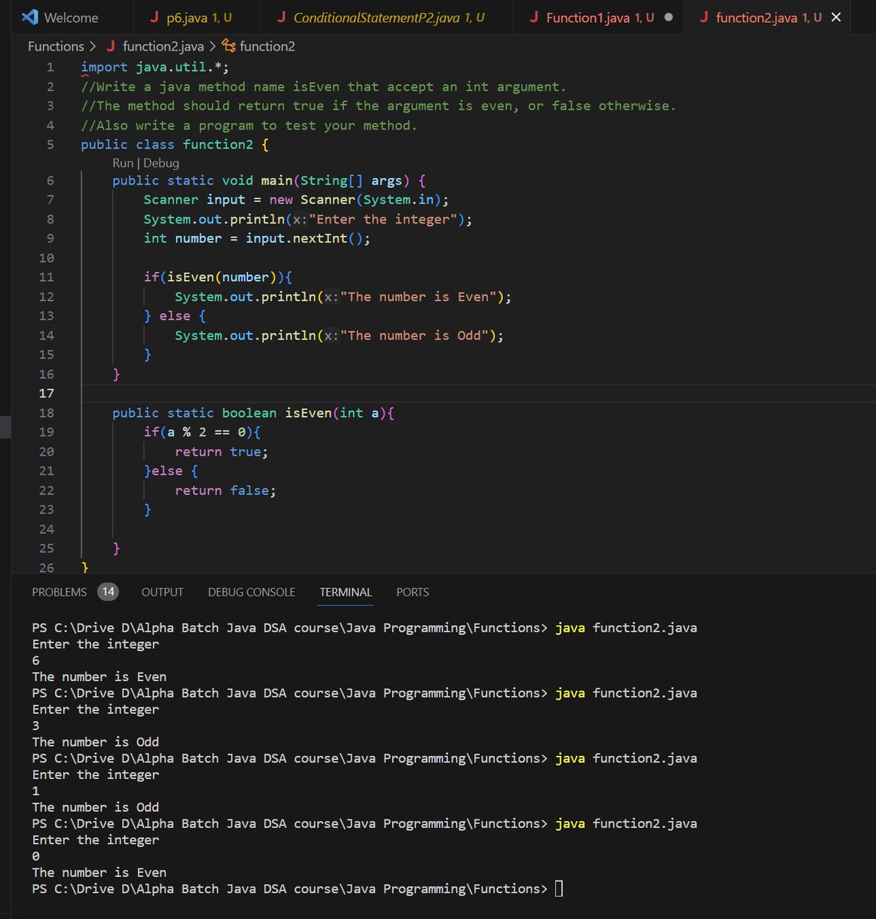Click the "The number is Odd" string in code
The image size is (876, 919).
pyautogui.click(x=414, y=335)
